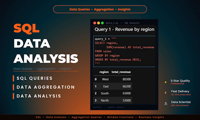The height and width of the screenshot is (120, 200).
Task: Click the 'DATA ANALYSIS' bullet item
Action: tap(39, 96)
